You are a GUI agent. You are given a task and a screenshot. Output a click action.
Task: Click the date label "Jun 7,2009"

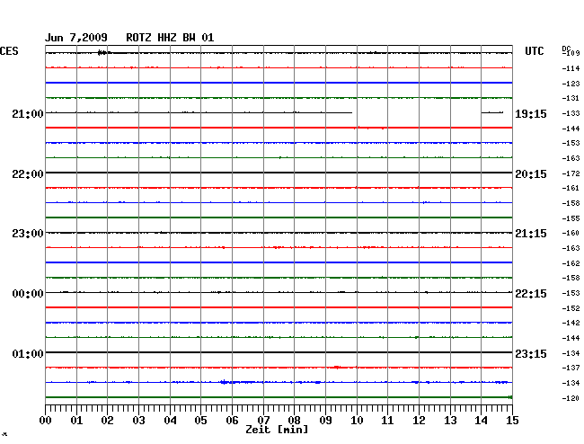pos(76,38)
